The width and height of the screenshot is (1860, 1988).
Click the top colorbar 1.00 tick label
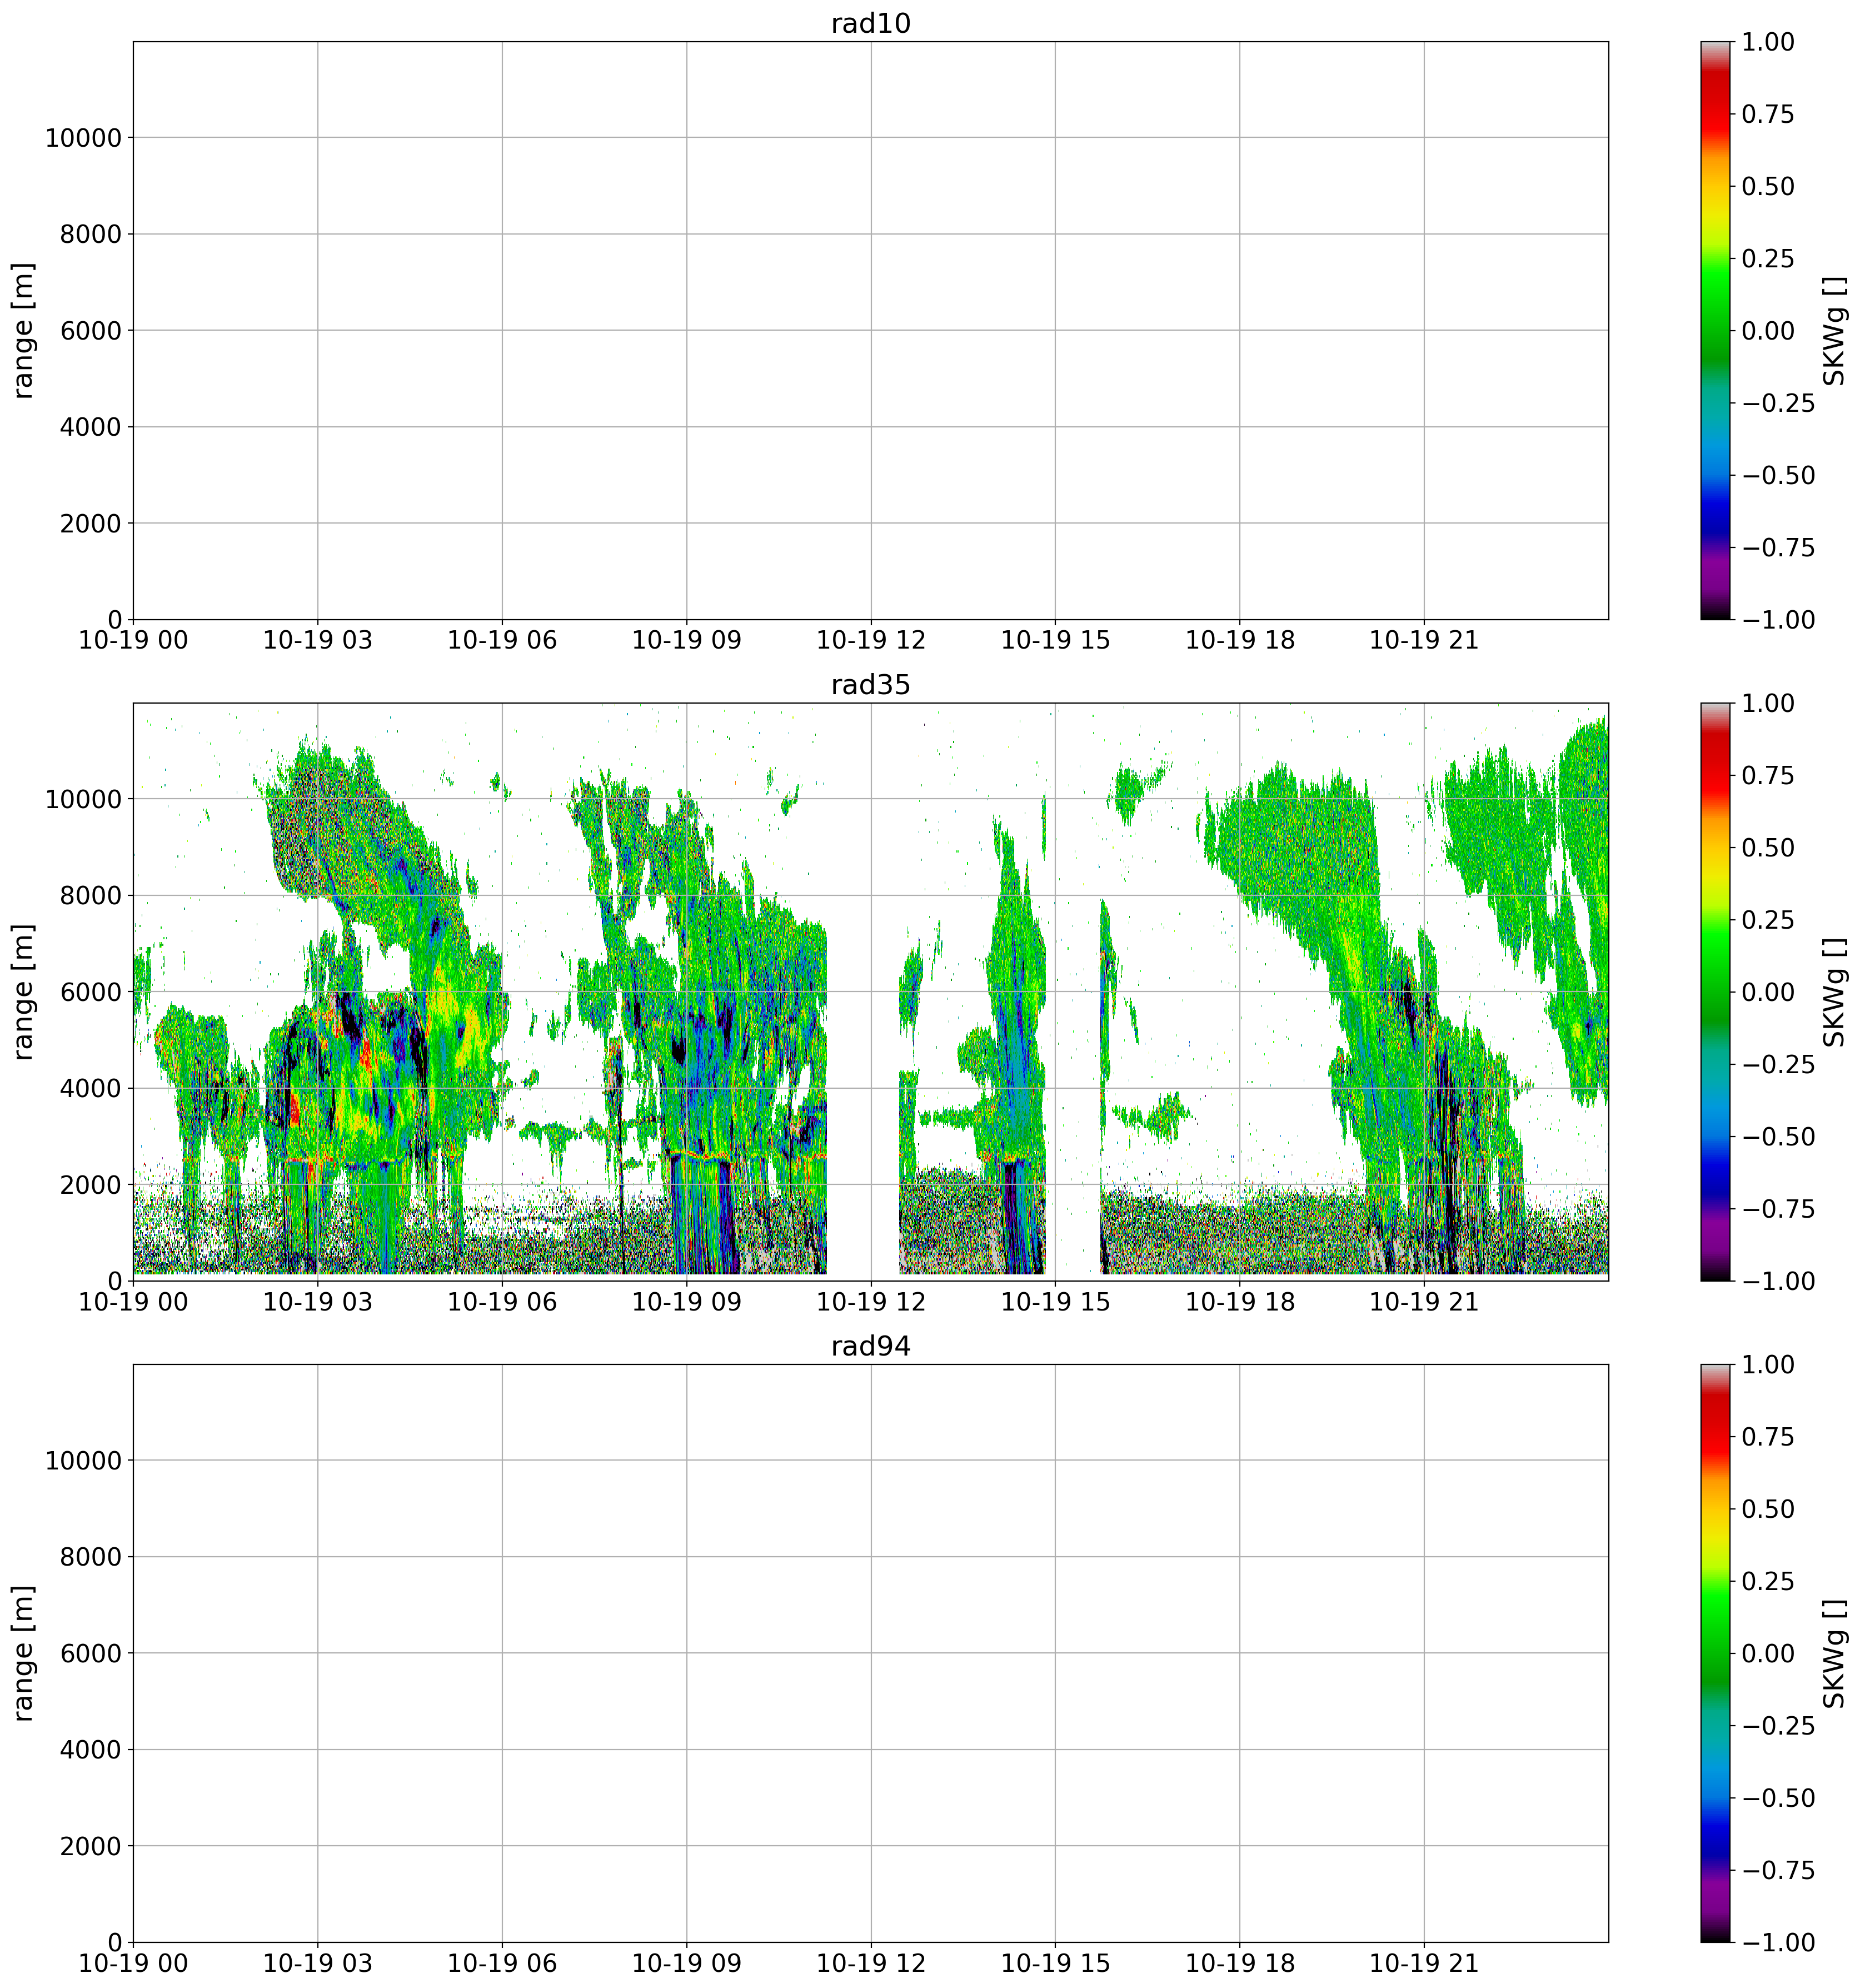(x=1767, y=43)
